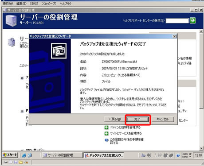Click the second quick launch icon
Viewport: 204px width, 166px height.
click(30, 155)
